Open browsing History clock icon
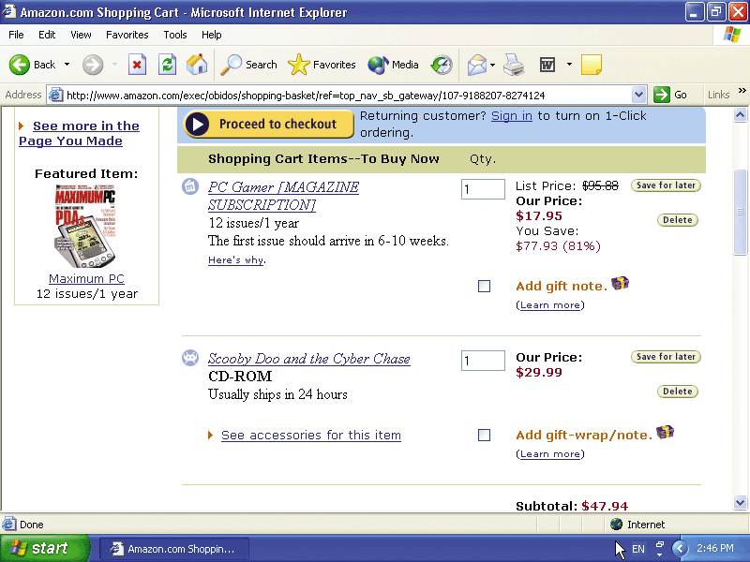The image size is (750, 562). (x=442, y=65)
